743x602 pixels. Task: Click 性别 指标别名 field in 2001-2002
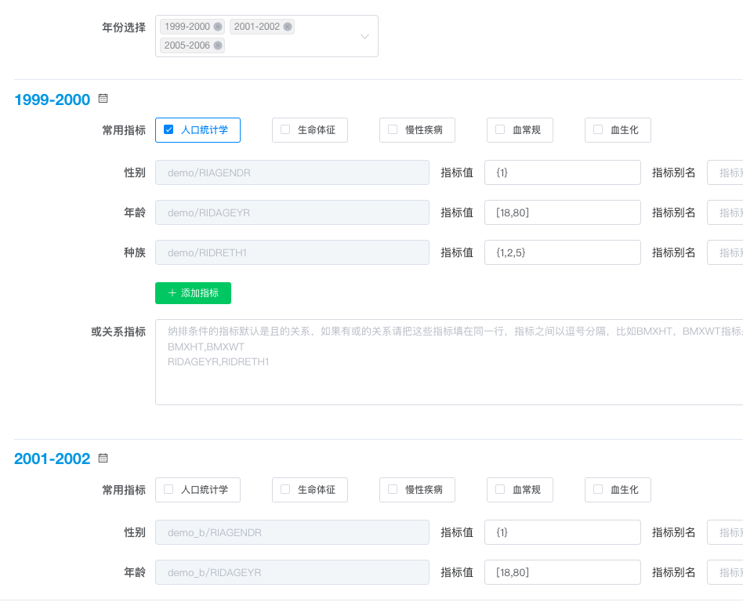pos(725,532)
